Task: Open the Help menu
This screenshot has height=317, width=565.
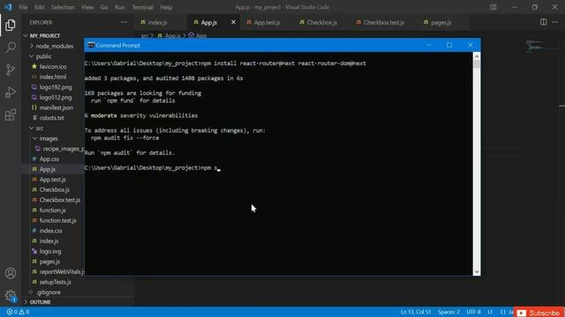Action: coord(166,7)
